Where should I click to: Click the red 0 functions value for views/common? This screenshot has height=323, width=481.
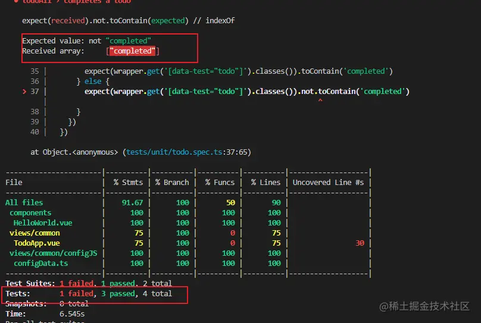[233, 233]
